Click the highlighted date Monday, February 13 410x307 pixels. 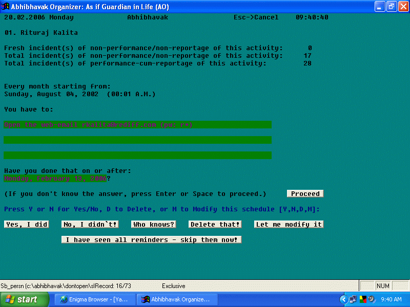pyautogui.click(x=55, y=179)
